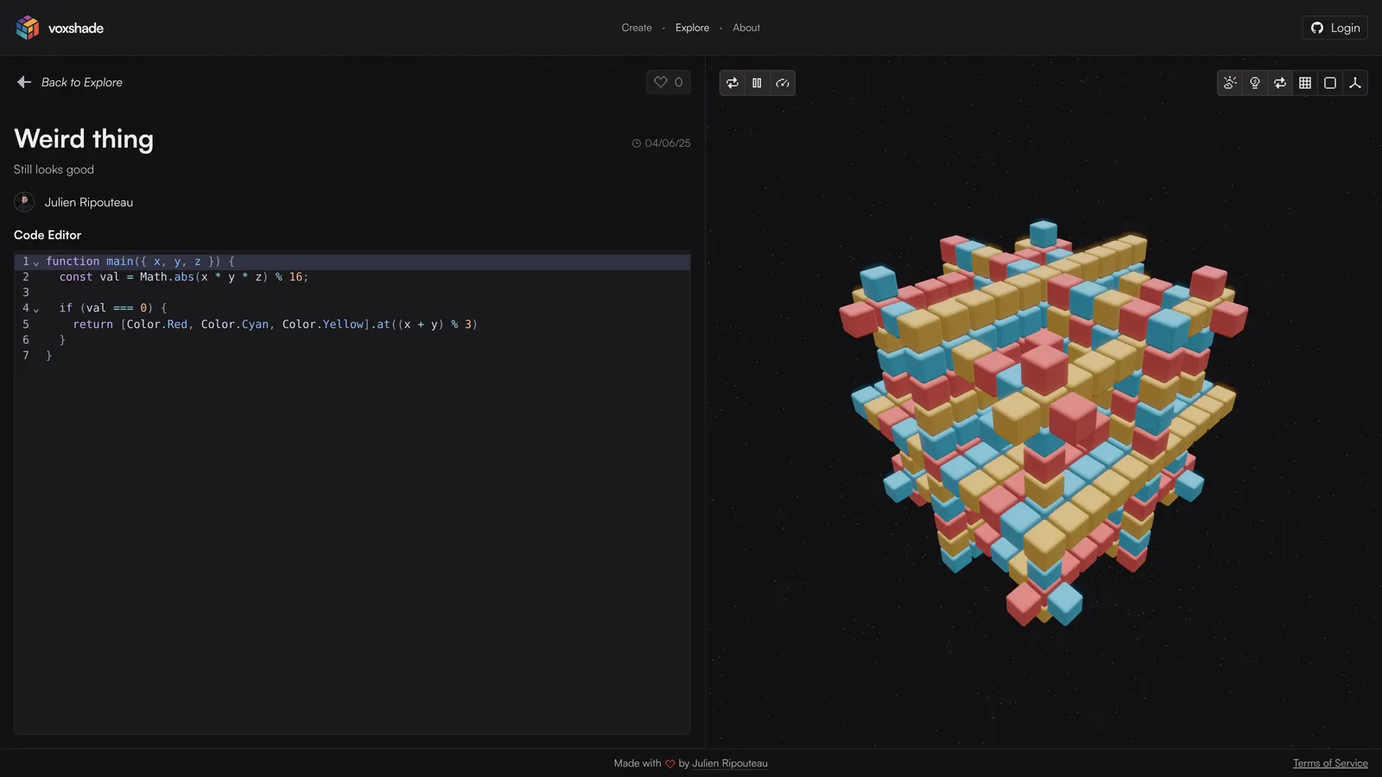
Task: Toggle the light bulb icon
Action: click(x=1255, y=83)
